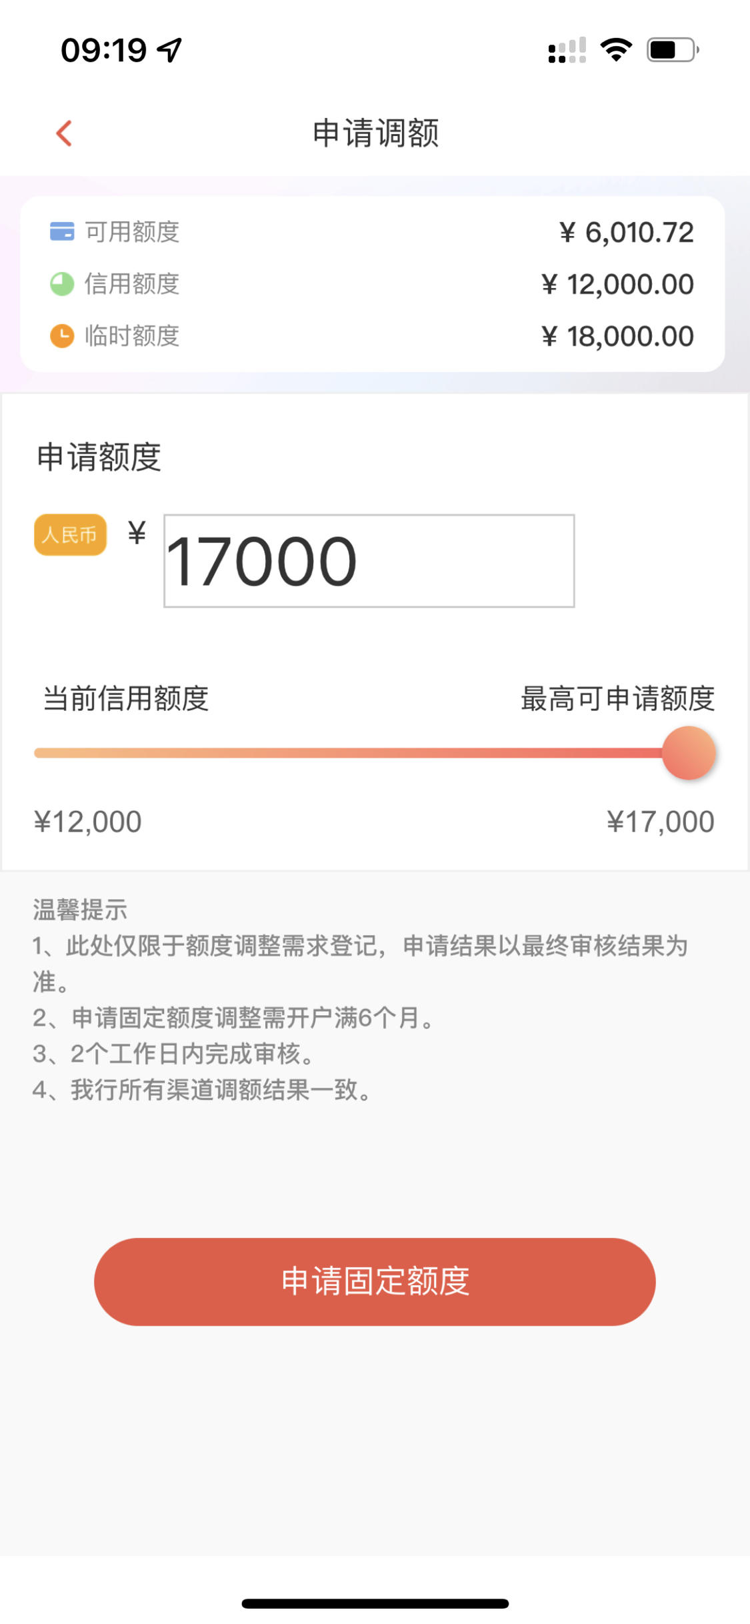Tap the ¥12,000 minimum slider label
This screenshot has width=750, height=1624.
88,822
